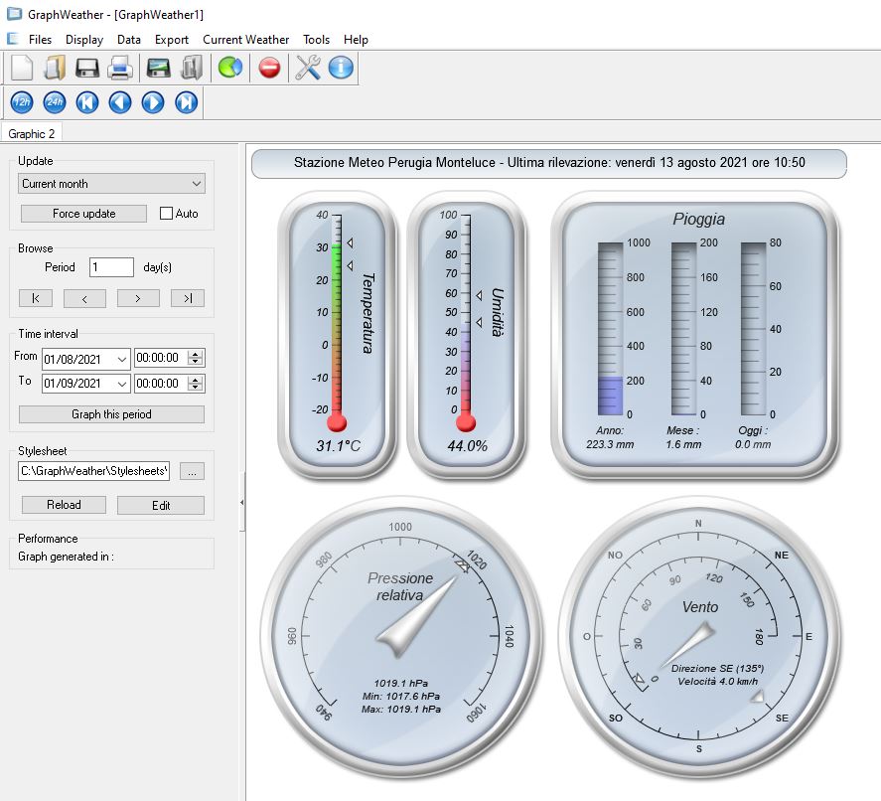The image size is (881, 801).
Task: Click the From time spinner arrows
Action: [x=196, y=358]
